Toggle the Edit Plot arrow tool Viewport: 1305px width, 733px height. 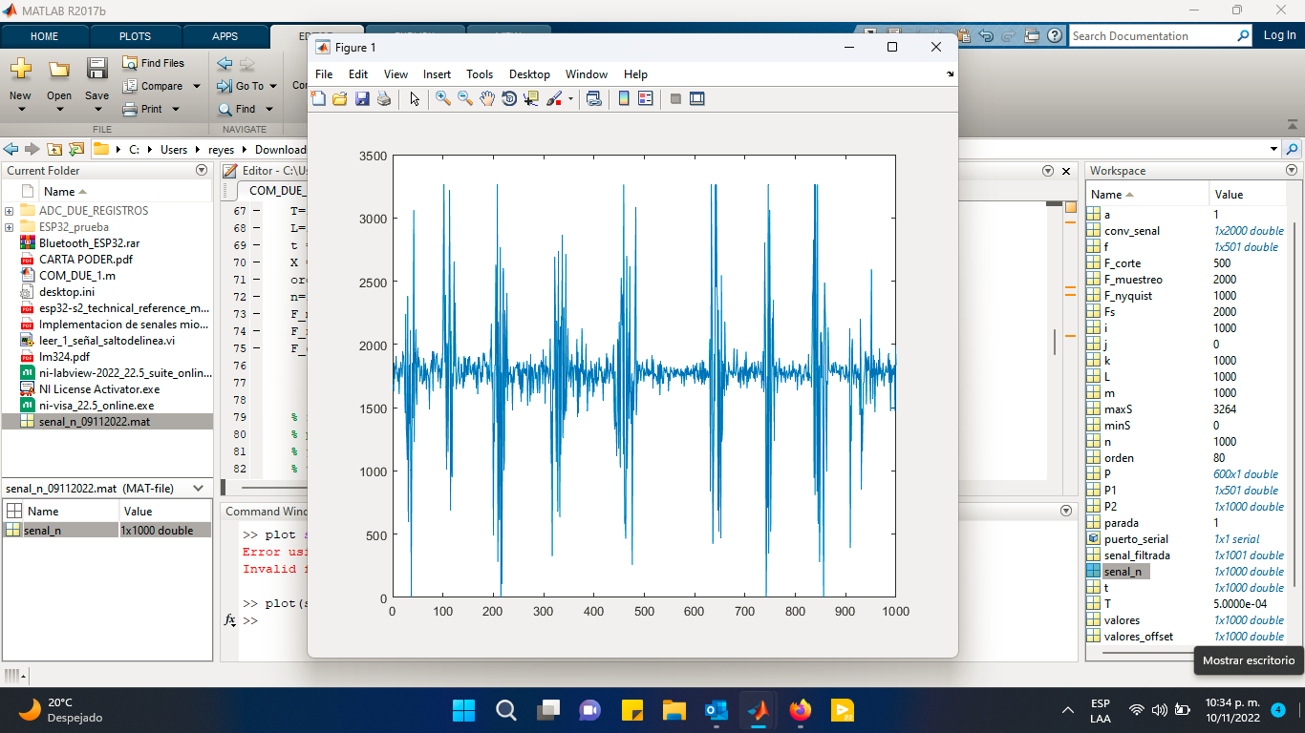[x=415, y=98]
